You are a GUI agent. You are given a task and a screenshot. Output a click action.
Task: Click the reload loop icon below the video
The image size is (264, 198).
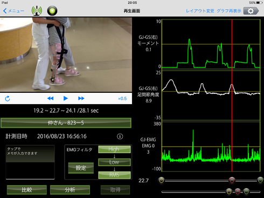point(8,99)
